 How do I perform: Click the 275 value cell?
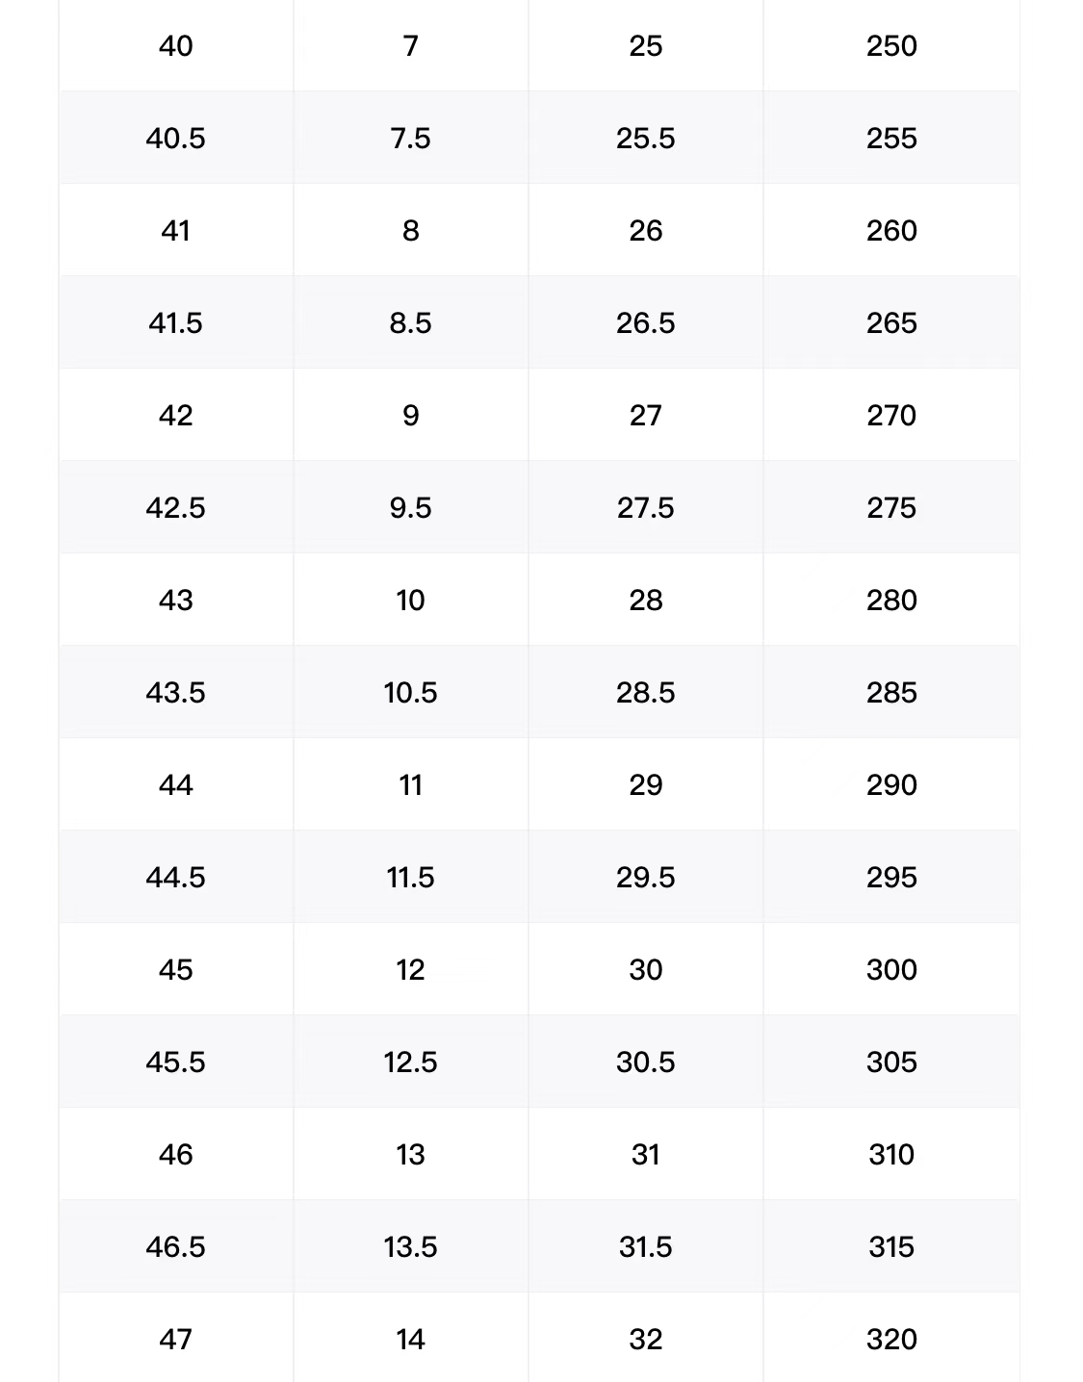click(x=891, y=507)
